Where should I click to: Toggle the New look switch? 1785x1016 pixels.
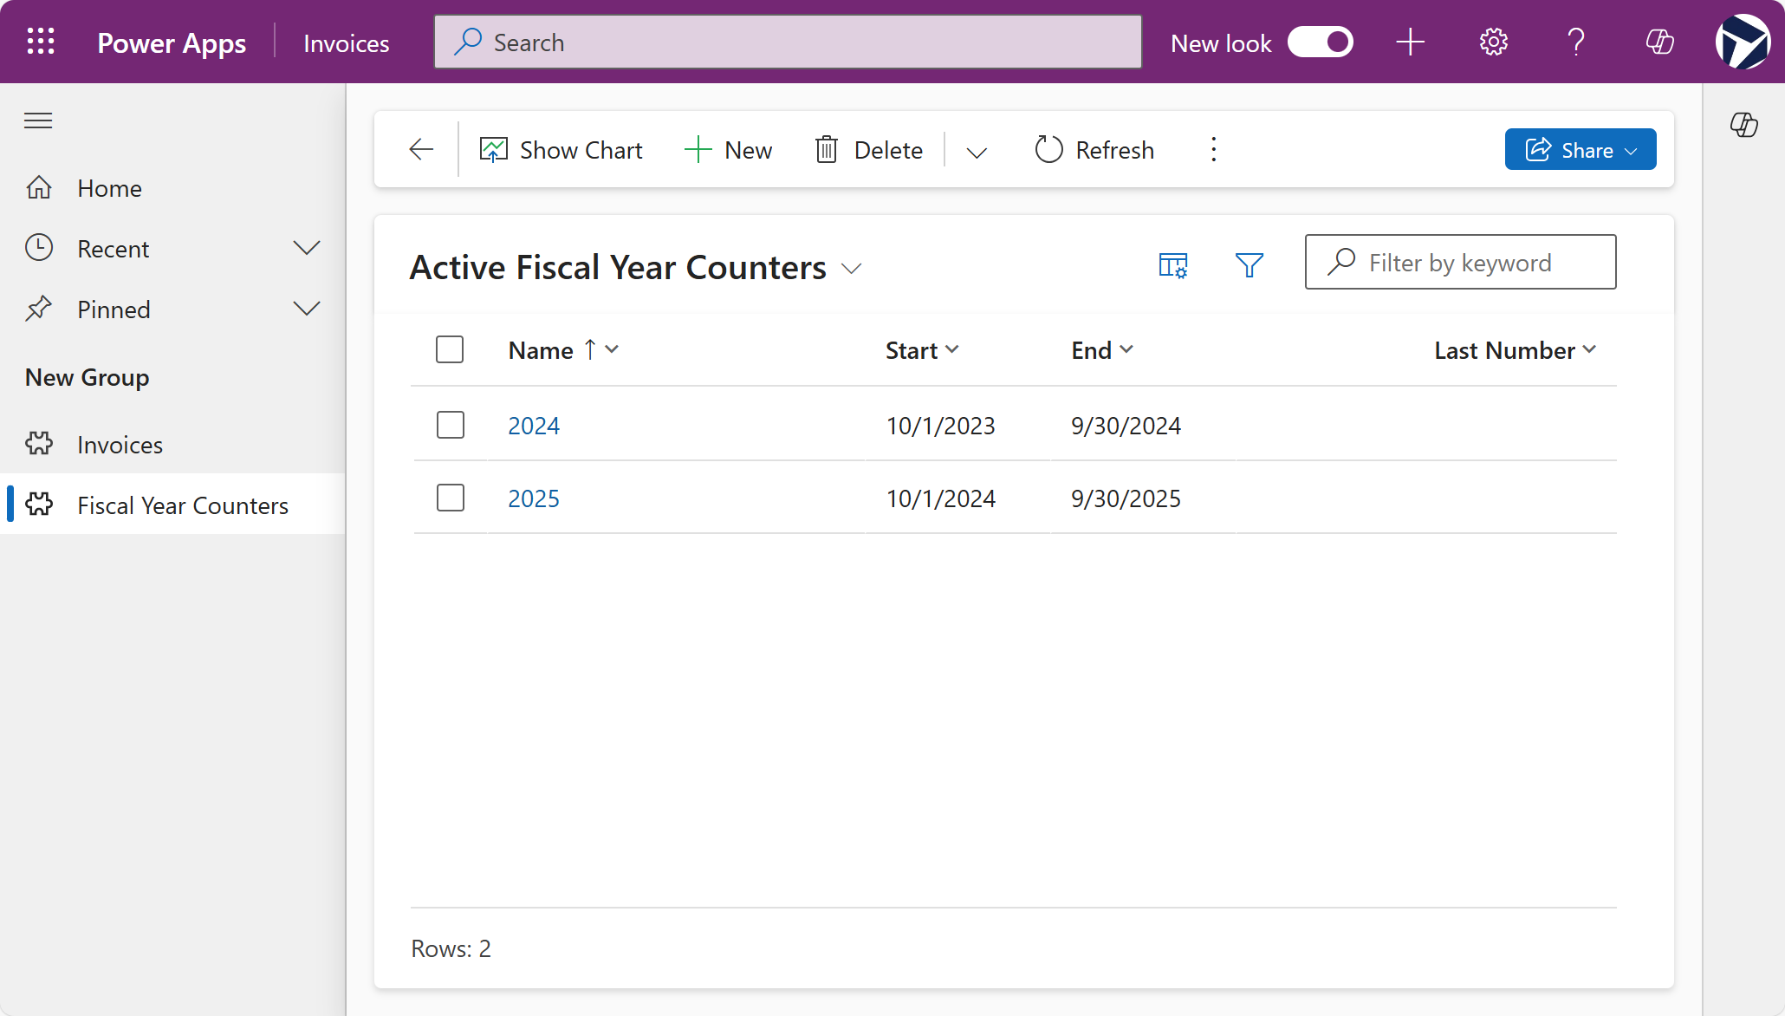point(1320,42)
